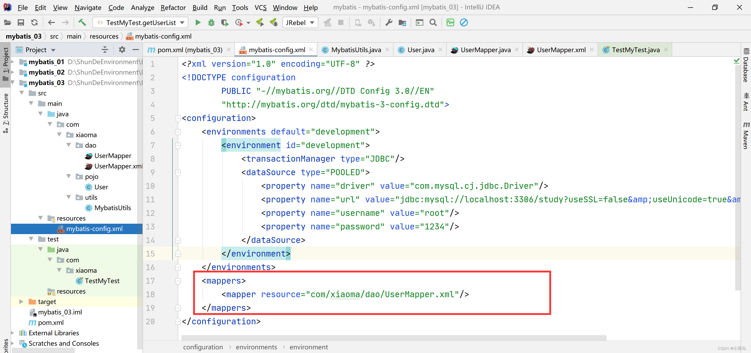This screenshot has height=353, width=751.
Task: Navigate back with left arrow
Action: 51,22
